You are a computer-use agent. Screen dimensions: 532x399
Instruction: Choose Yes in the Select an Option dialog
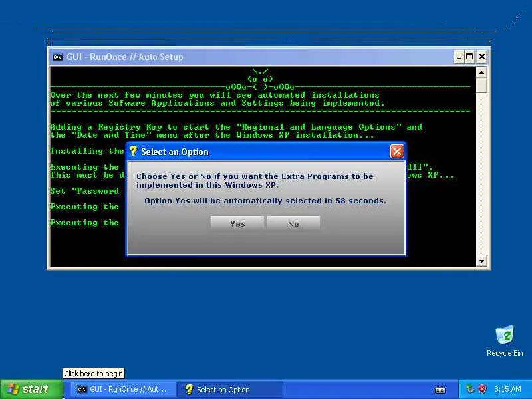237,224
